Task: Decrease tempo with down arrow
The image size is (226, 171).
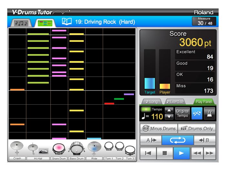Action: click(169, 117)
